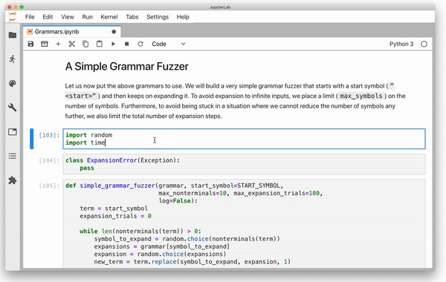This screenshot has height=282, width=446.
Task: Click the simple_grammar_fuzzer function cell
Action: pyautogui.click(x=244, y=223)
